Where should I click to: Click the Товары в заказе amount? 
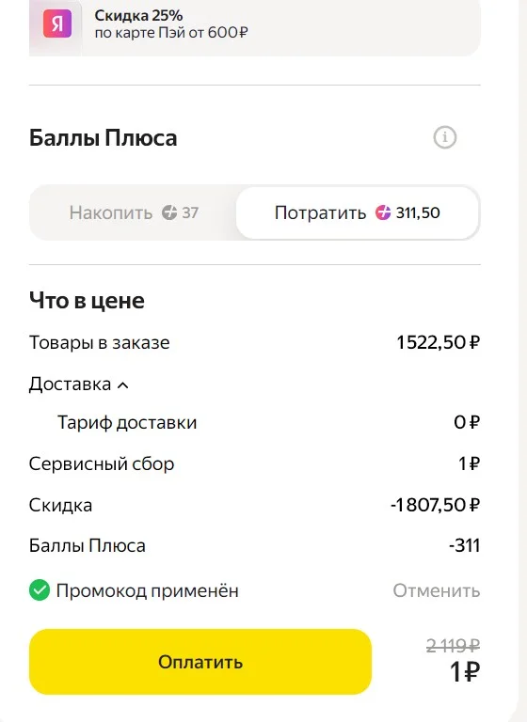pos(438,342)
